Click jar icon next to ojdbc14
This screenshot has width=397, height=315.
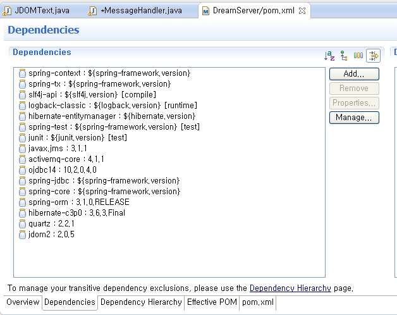coord(23,170)
